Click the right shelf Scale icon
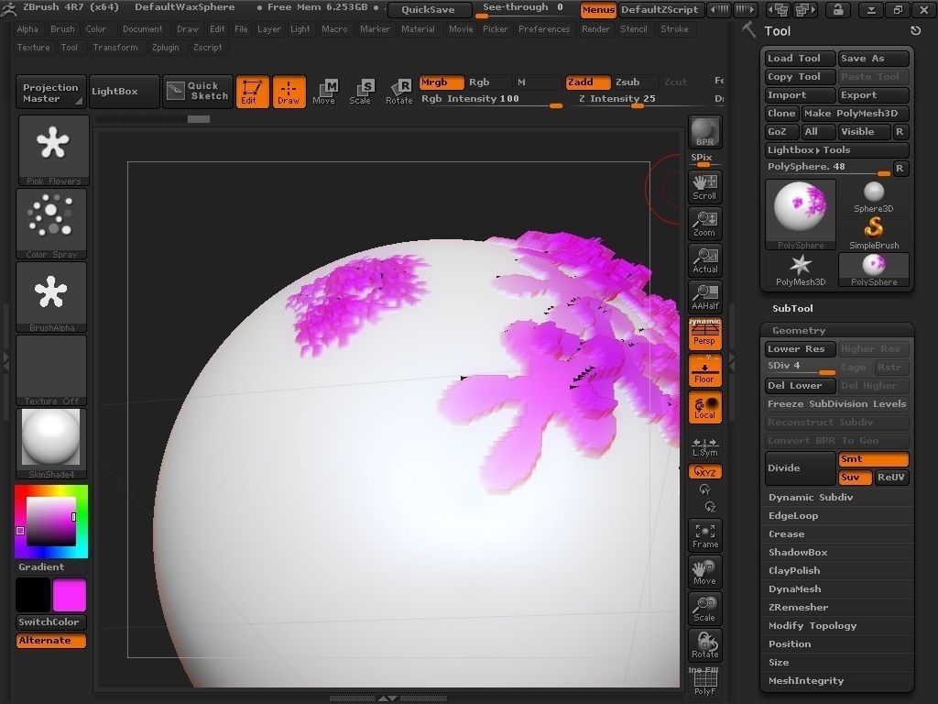Image resolution: width=938 pixels, height=704 pixels. click(x=704, y=609)
